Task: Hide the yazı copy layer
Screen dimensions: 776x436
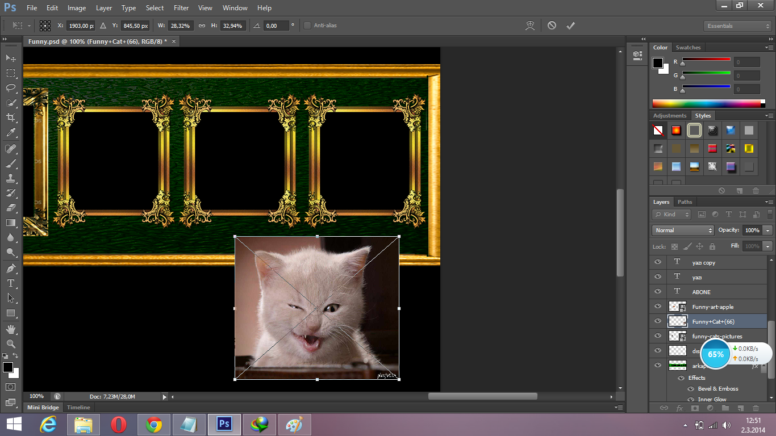Action: (x=658, y=262)
